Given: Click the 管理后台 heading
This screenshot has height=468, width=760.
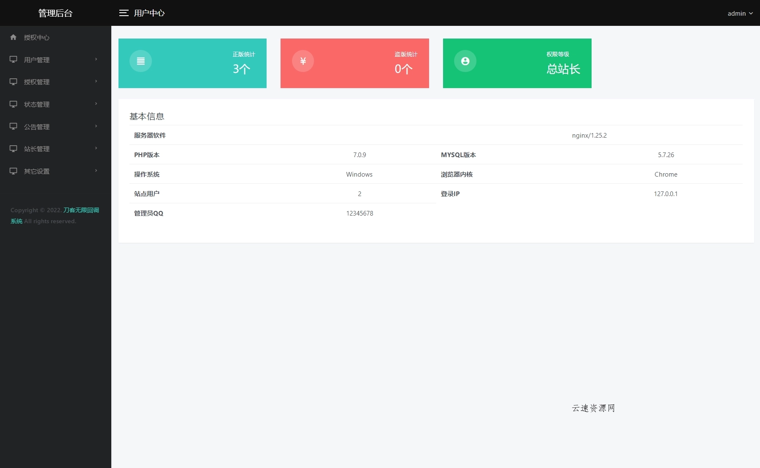Looking at the screenshot, I should (x=55, y=13).
